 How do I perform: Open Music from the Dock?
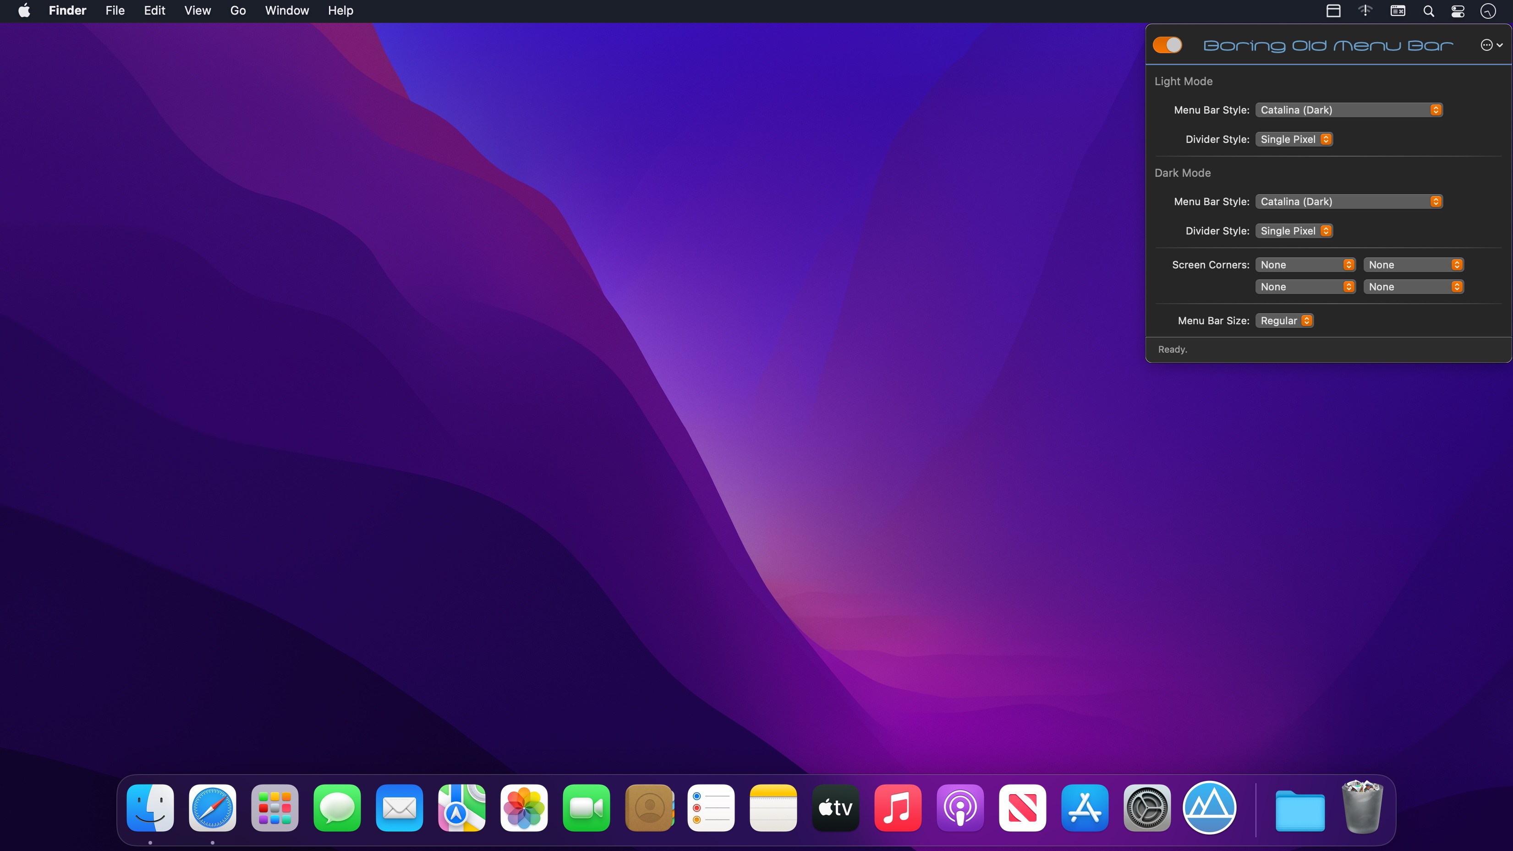coord(898,807)
